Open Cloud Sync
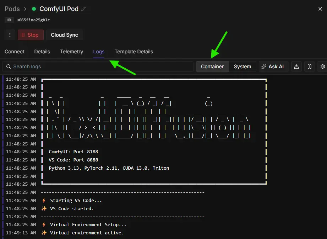 point(64,35)
